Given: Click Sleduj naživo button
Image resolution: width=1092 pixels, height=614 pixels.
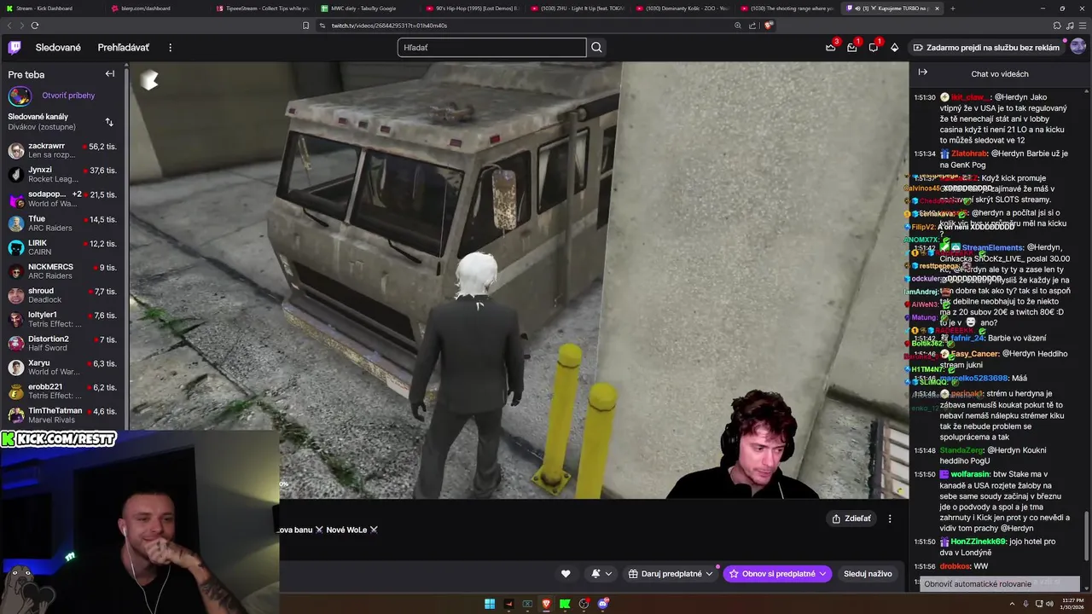Looking at the screenshot, I should (868, 574).
